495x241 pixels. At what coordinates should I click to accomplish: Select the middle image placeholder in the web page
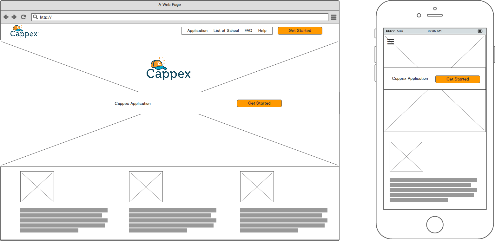click(x=146, y=187)
